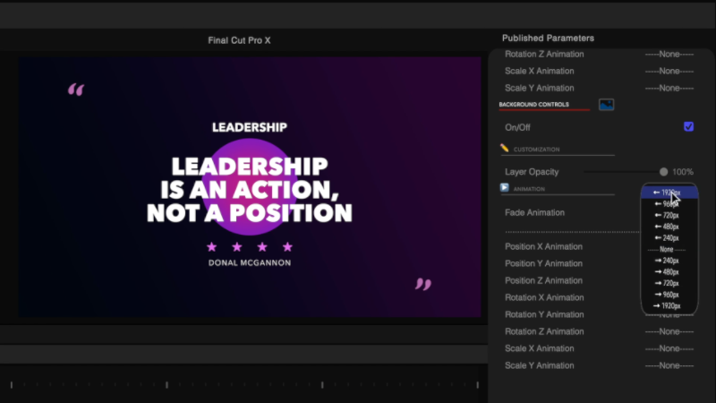Click the Published Parameters panel header
This screenshot has height=403, width=716.
548,38
